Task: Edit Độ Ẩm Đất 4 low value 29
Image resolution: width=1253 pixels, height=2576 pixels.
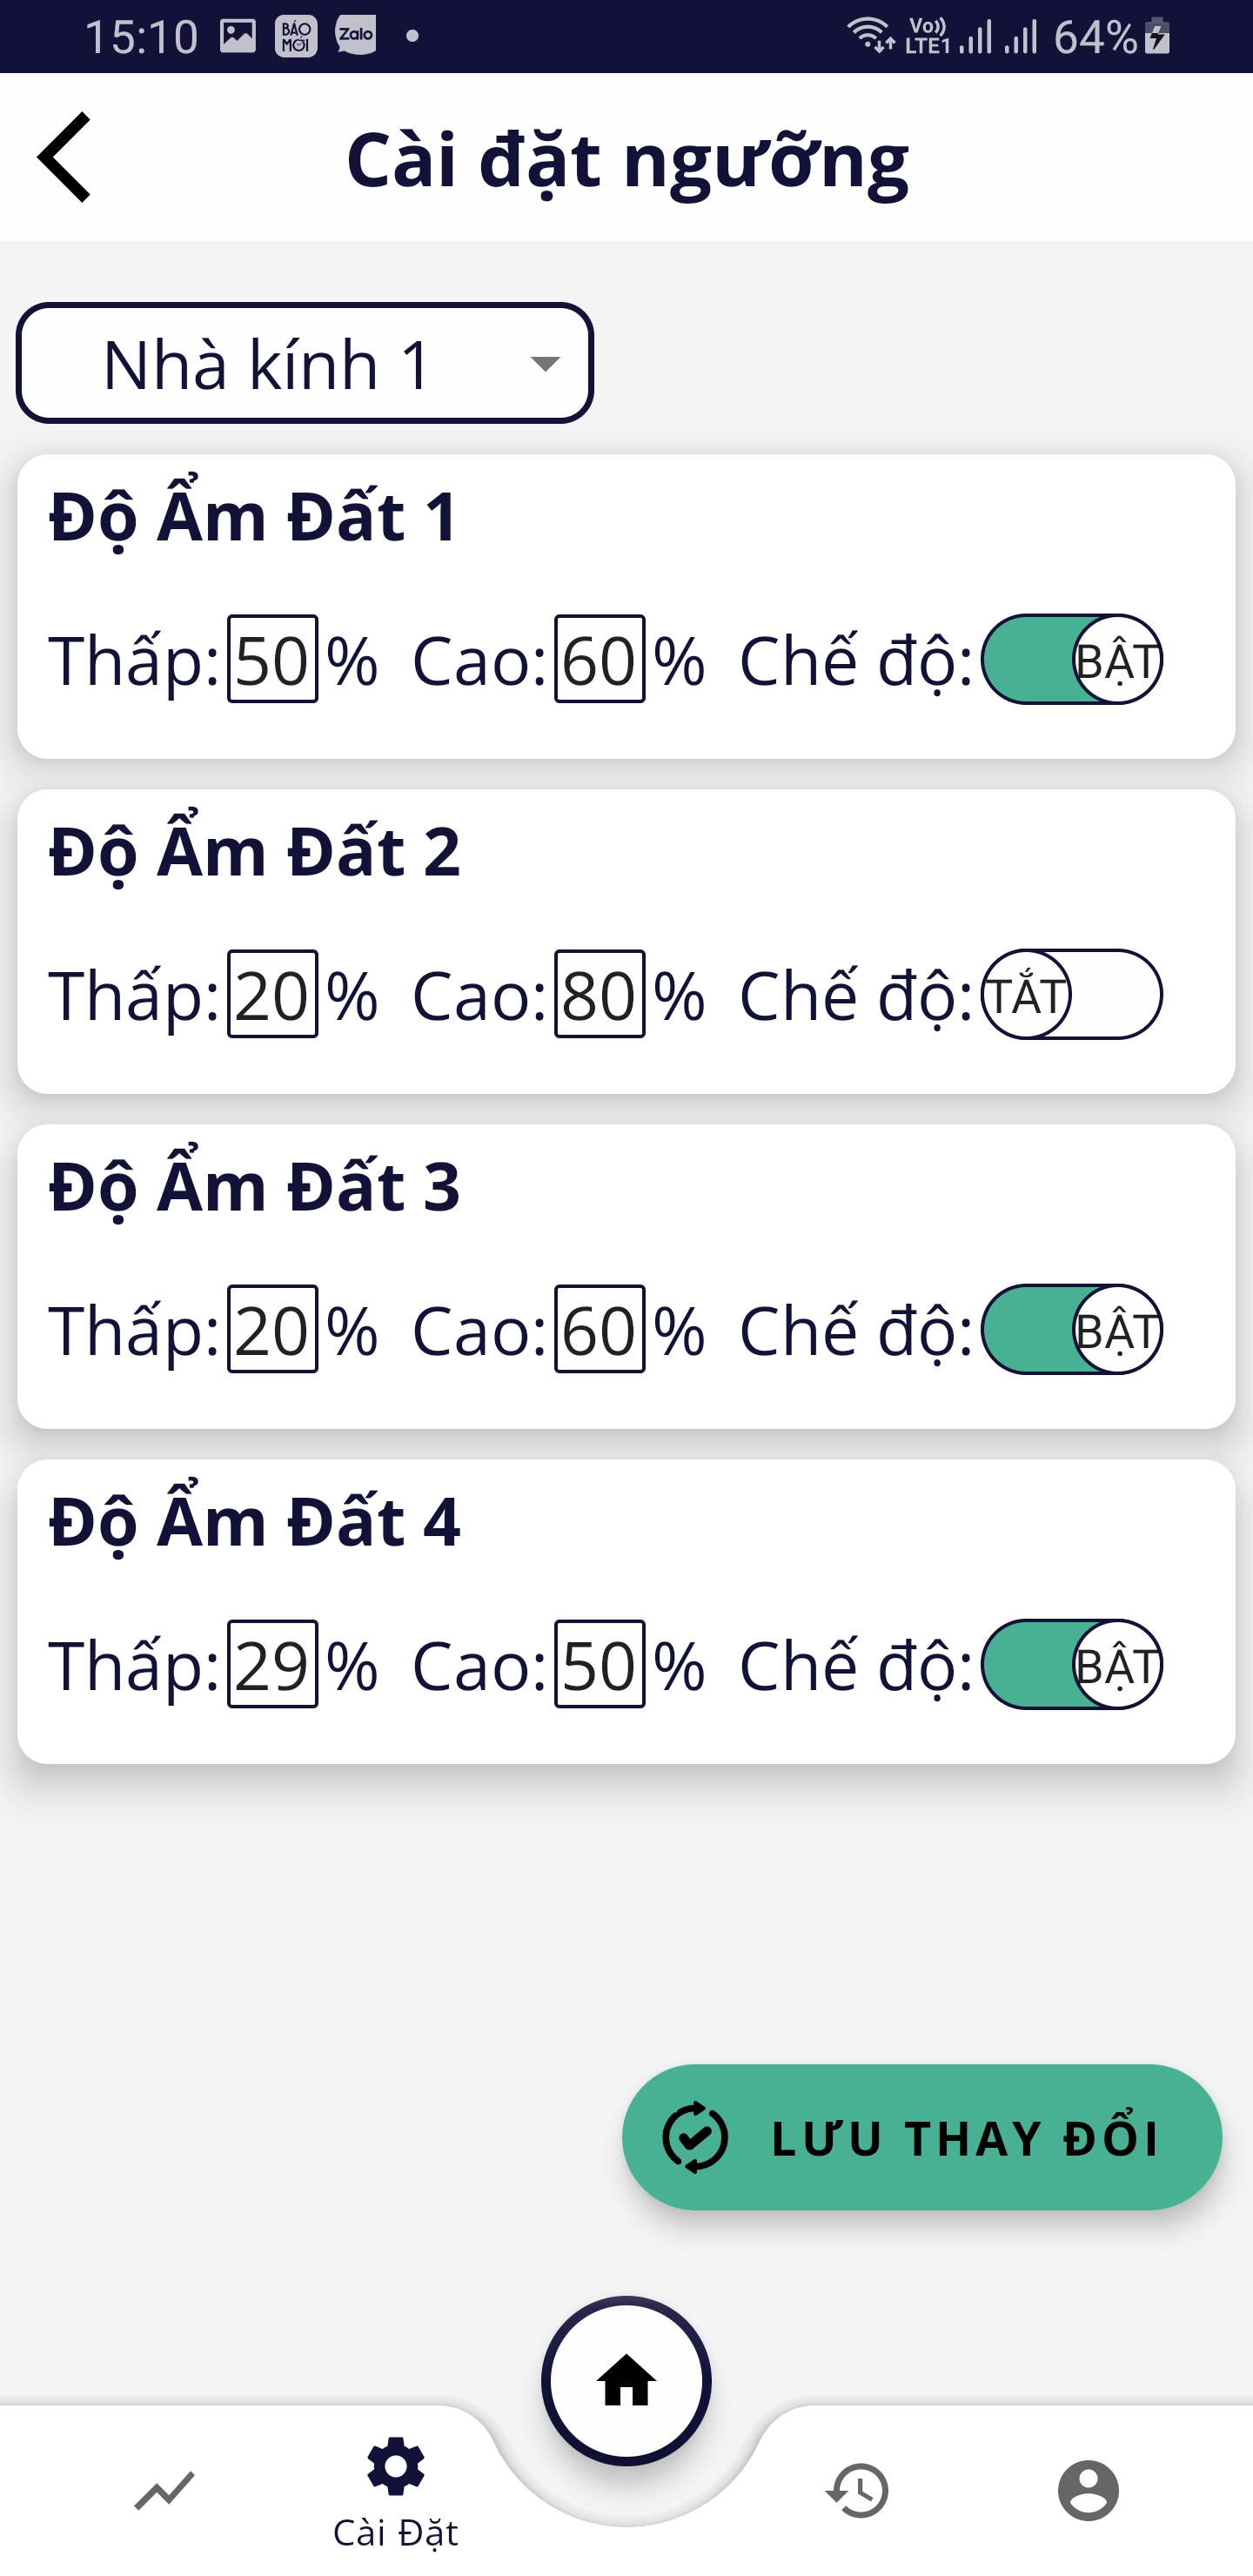Action: tap(272, 1665)
